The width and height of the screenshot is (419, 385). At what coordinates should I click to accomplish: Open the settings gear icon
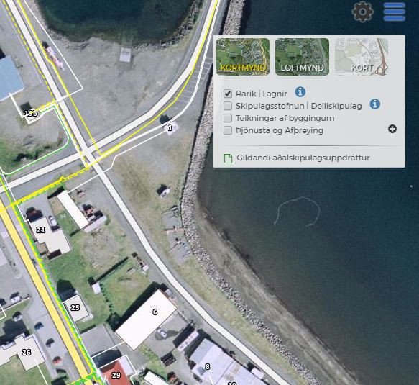pos(363,12)
